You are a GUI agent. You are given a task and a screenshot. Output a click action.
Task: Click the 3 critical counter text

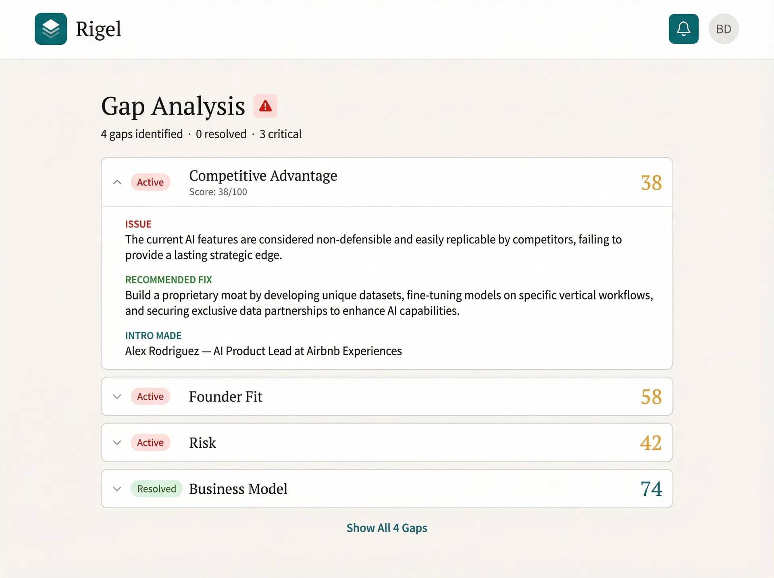click(x=281, y=134)
